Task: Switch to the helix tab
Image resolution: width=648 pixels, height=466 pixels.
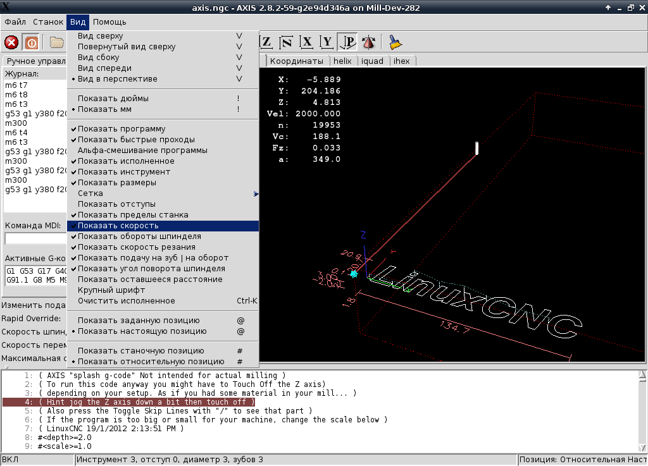Action: pos(342,61)
